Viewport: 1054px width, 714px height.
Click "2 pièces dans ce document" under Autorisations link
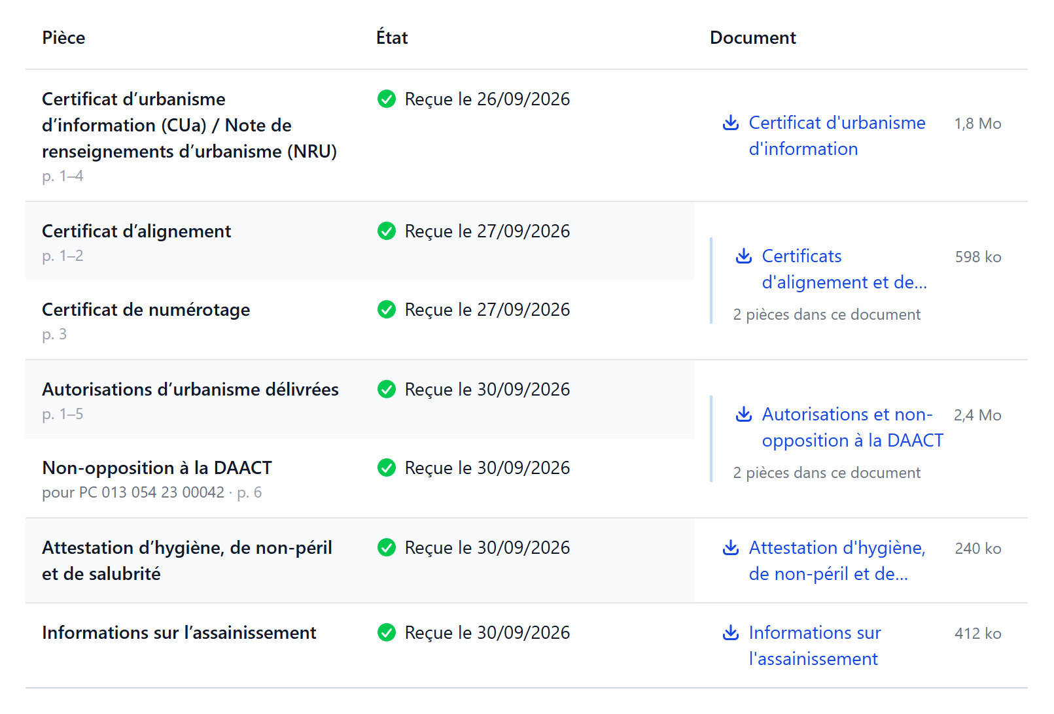[827, 473]
